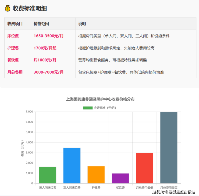Click y-axis tick 7,000
Viewport: 199px width, 196px height.
click(x=29, y=112)
